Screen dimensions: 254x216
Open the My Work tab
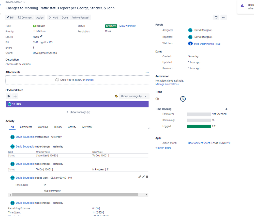[87, 127]
